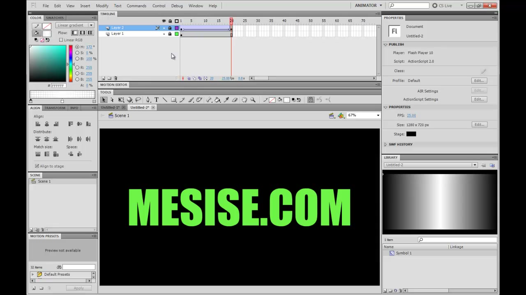Choose the Free Transform tool
526x295 pixels.
coord(121,100)
